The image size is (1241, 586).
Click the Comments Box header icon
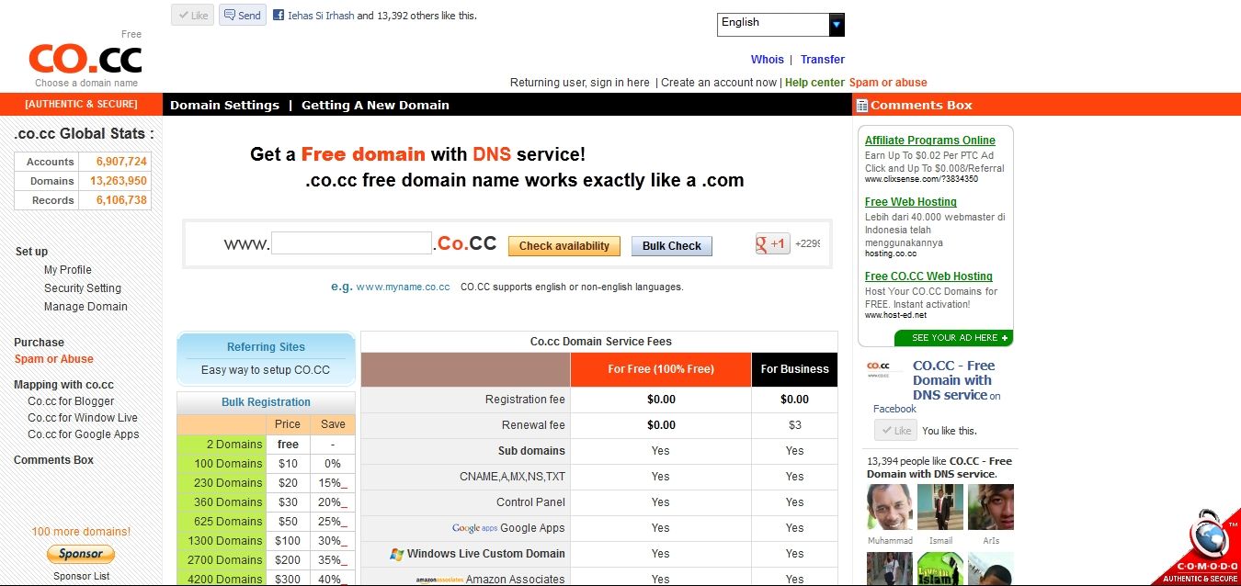[861, 106]
